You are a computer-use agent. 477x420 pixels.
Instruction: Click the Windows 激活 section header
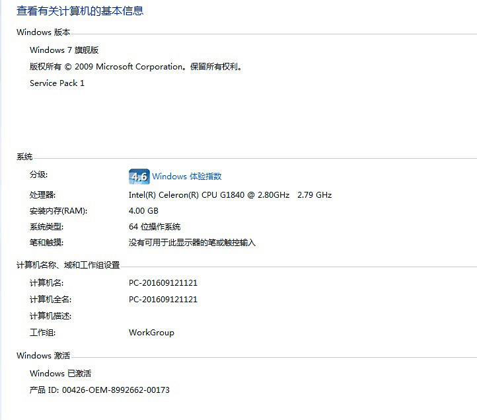[x=43, y=356]
